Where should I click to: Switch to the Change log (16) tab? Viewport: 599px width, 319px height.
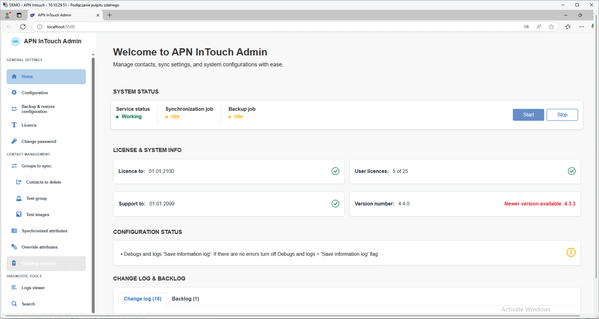pyautogui.click(x=143, y=299)
